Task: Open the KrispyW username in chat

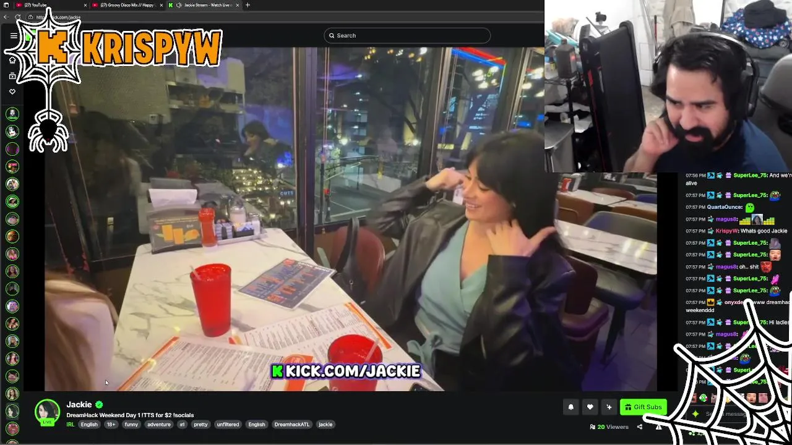Action: click(726, 231)
